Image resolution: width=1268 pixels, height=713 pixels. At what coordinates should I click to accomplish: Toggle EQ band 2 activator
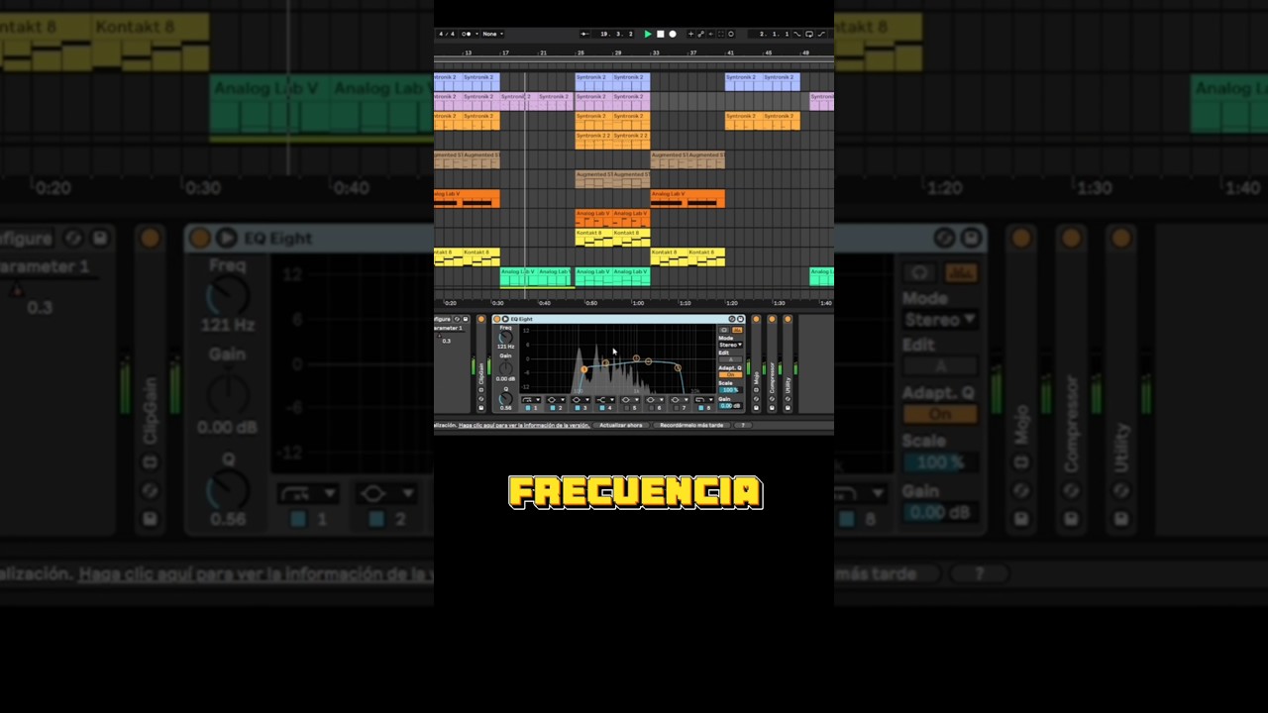click(553, 408)
